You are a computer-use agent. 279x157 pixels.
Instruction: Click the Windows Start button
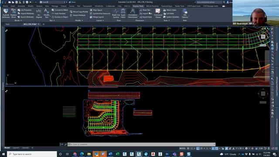(x=3, y=154)
